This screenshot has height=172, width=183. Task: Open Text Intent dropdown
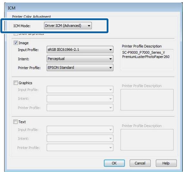[x=80, y=138]
